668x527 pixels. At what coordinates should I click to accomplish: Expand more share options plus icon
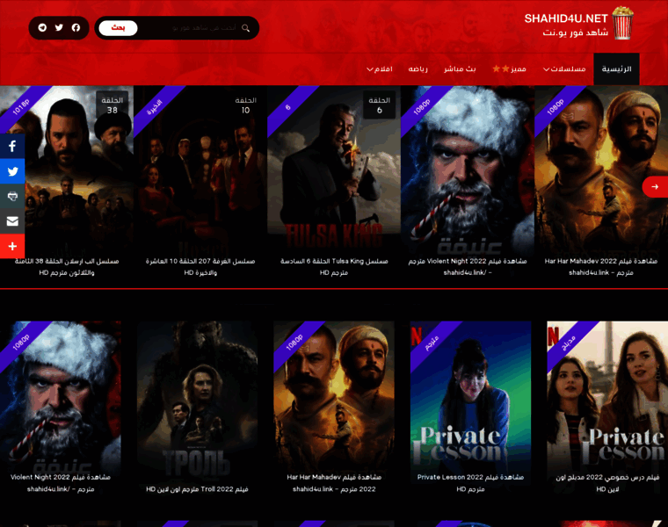(12, 246)
